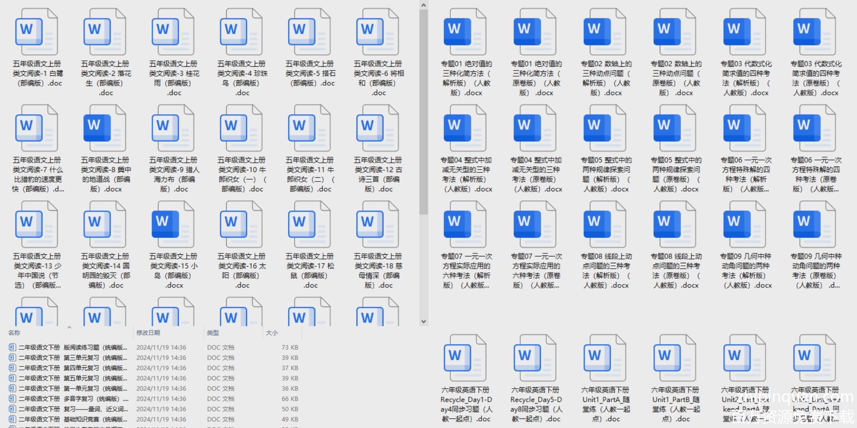Select the 复习——量词、近义词 list row
Viewport: 857px width, 428px height.
pyautogui.click(x=153, y=409)
